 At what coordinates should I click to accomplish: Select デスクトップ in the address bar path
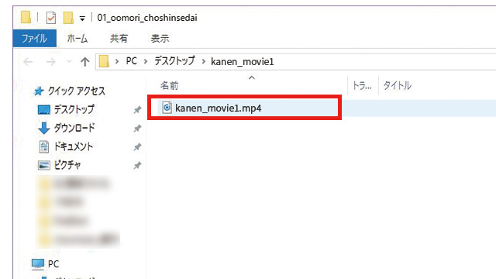tap(174, 61)
